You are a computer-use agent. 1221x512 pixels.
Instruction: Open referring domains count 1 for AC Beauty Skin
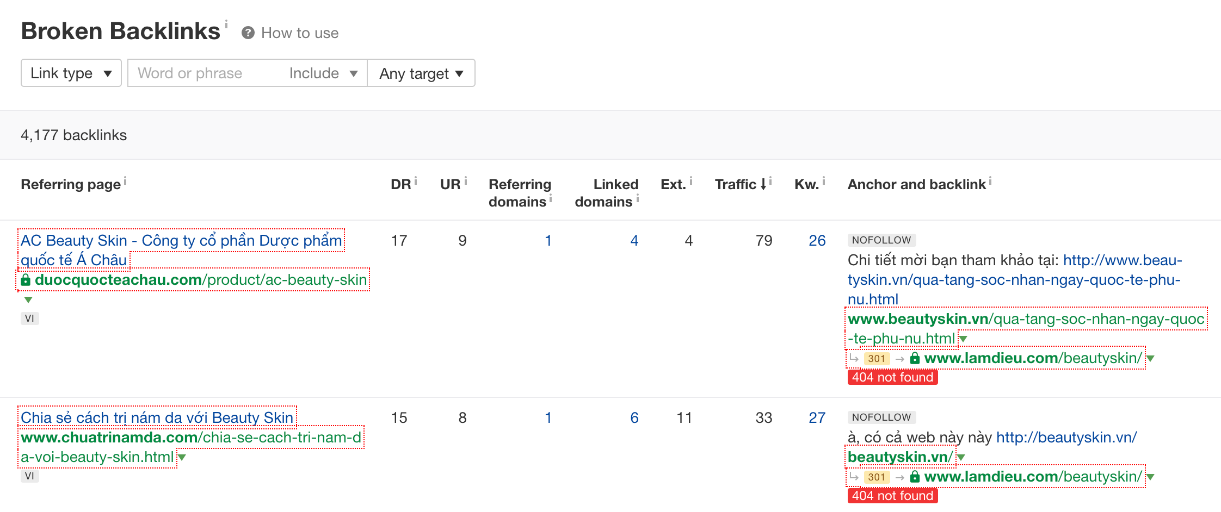[548, 241]
